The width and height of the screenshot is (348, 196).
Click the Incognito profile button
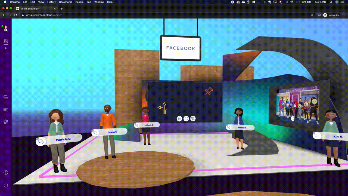click(331, 15)
